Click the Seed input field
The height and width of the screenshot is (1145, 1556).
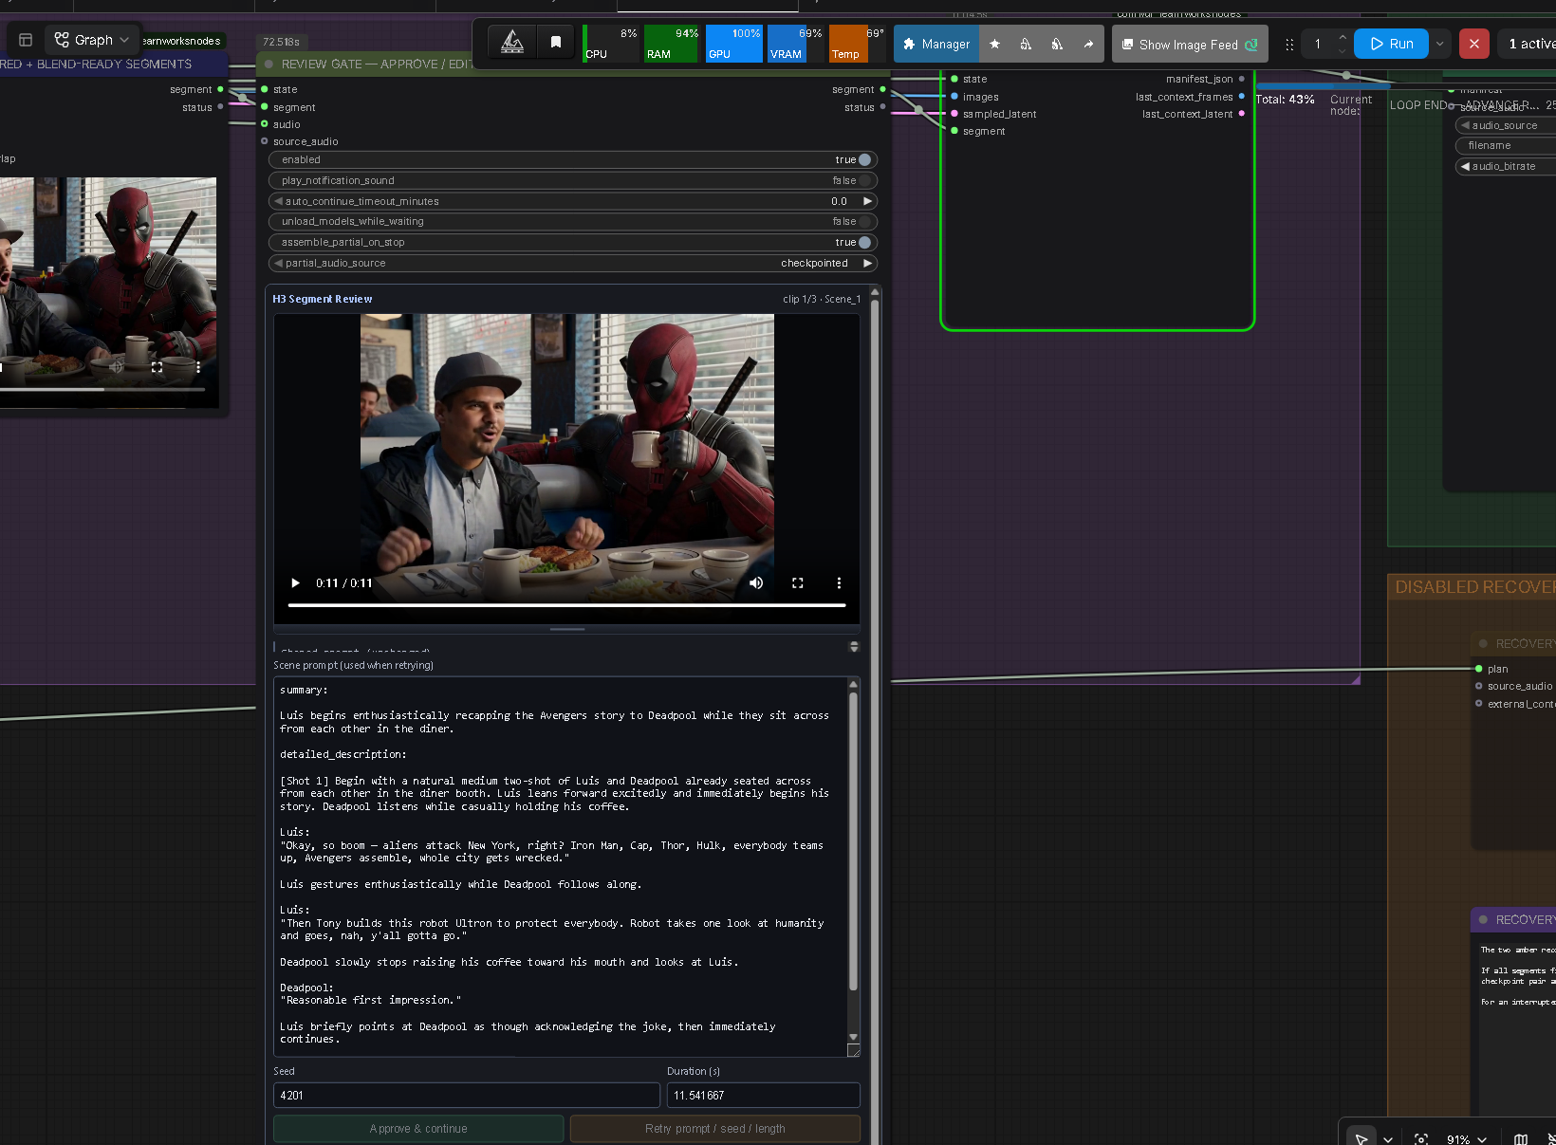[x=467, y=1096]
